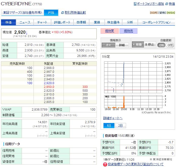Select the 2日 chart range
Screen dimensions: 176x167
click(120, 125)
